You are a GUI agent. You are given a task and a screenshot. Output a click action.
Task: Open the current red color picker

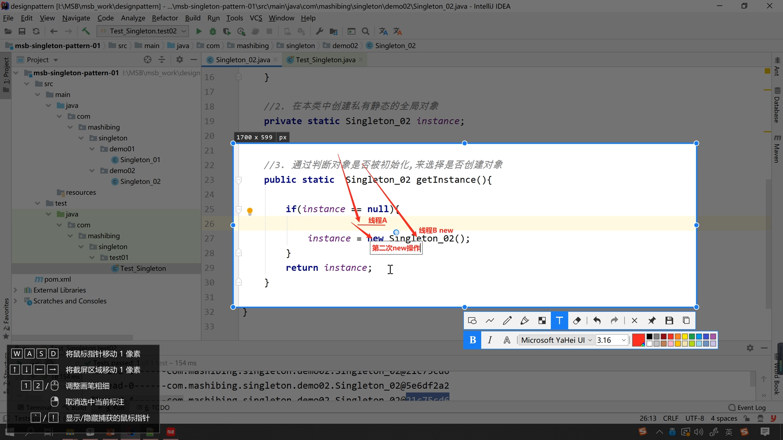(638, 340)
